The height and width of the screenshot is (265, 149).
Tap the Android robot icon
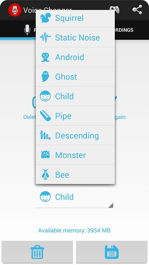pos(45,57)
